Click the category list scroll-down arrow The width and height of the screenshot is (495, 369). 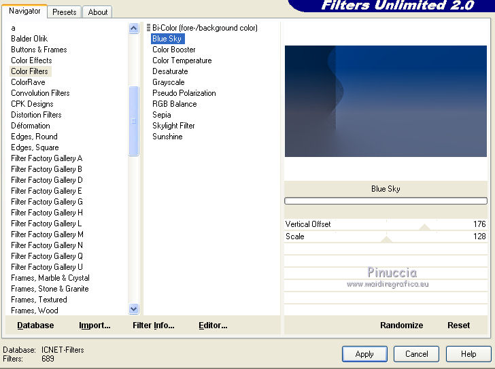[134, 309]
